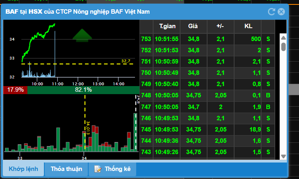Click the scrollbar up arrow
This screenshot has width=299, height=179.
click(x=283, y=38)
